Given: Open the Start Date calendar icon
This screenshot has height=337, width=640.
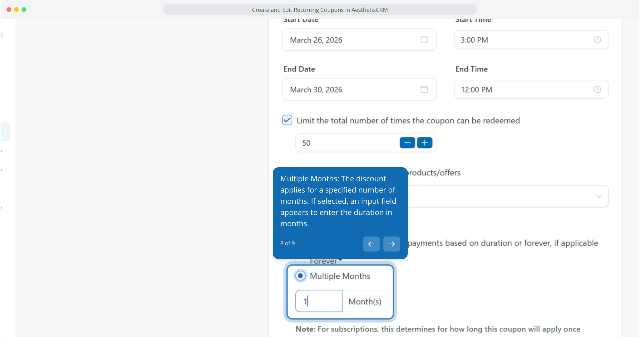Looking at the screenshot, I should point(424,40).
